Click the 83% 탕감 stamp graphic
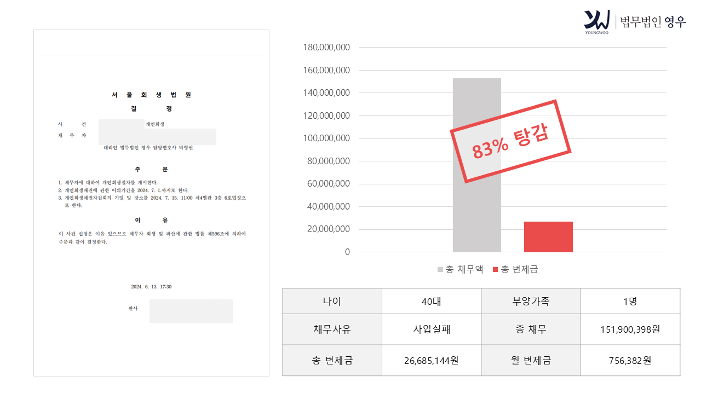701x394 pixels. (510, 141)
